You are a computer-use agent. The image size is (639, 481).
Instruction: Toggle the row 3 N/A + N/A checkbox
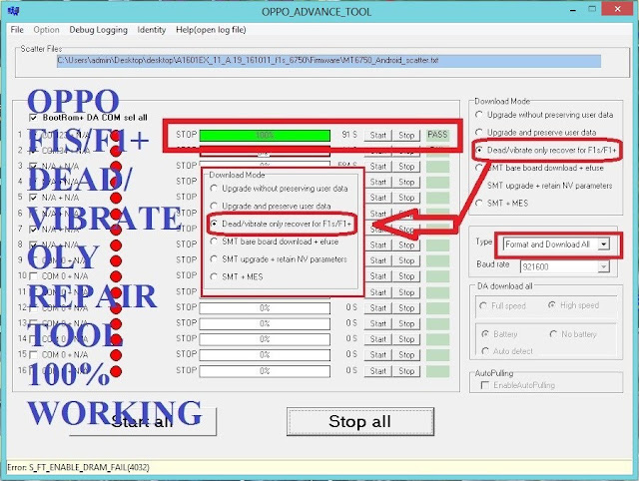pyautogui.click(x=33, y=167)
